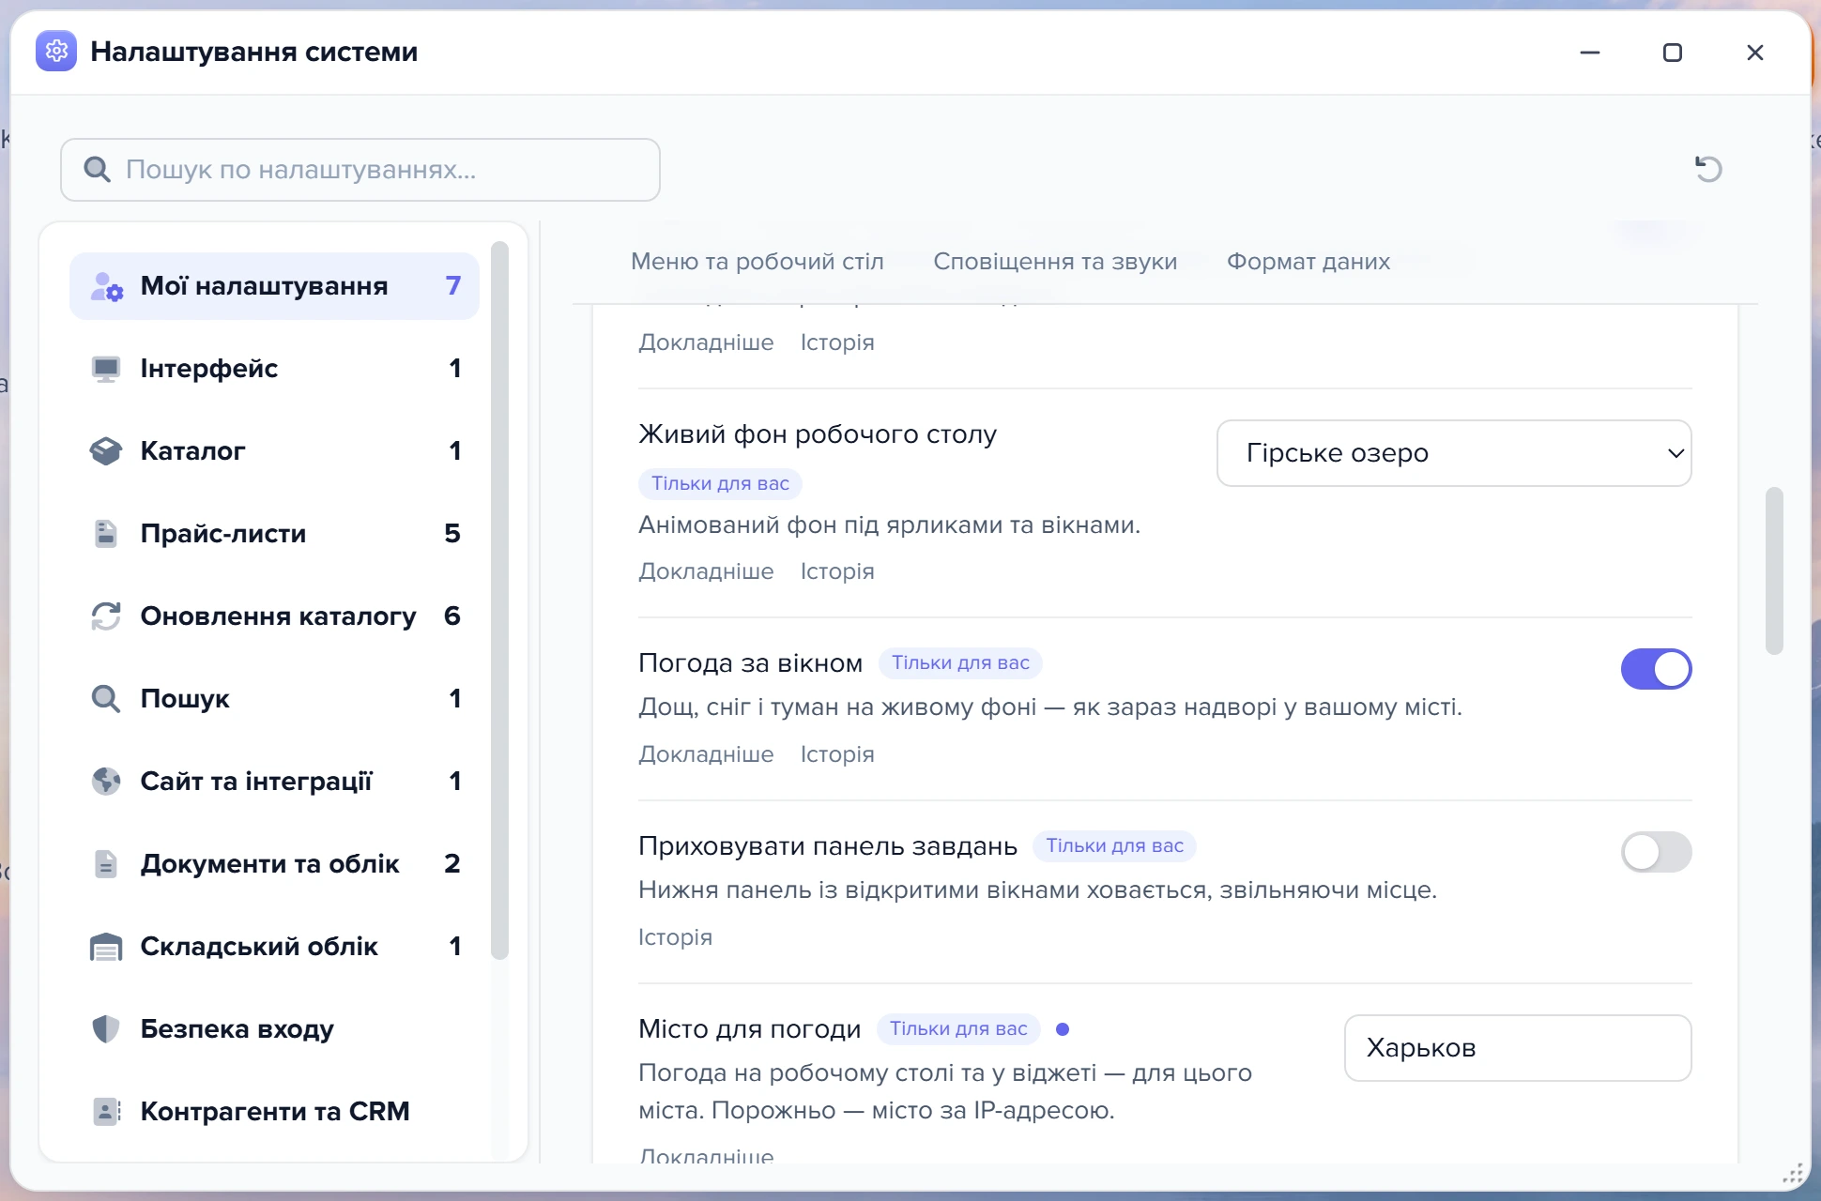The height and width of the screenshot is (1201, 1821).
Task: Enable the Приховувати панель завдань switch
Action: tap(1656, 852)
